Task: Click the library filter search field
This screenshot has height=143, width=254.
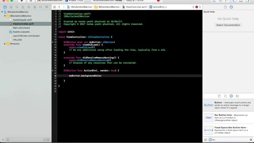Action: click(x=230, y=140)
